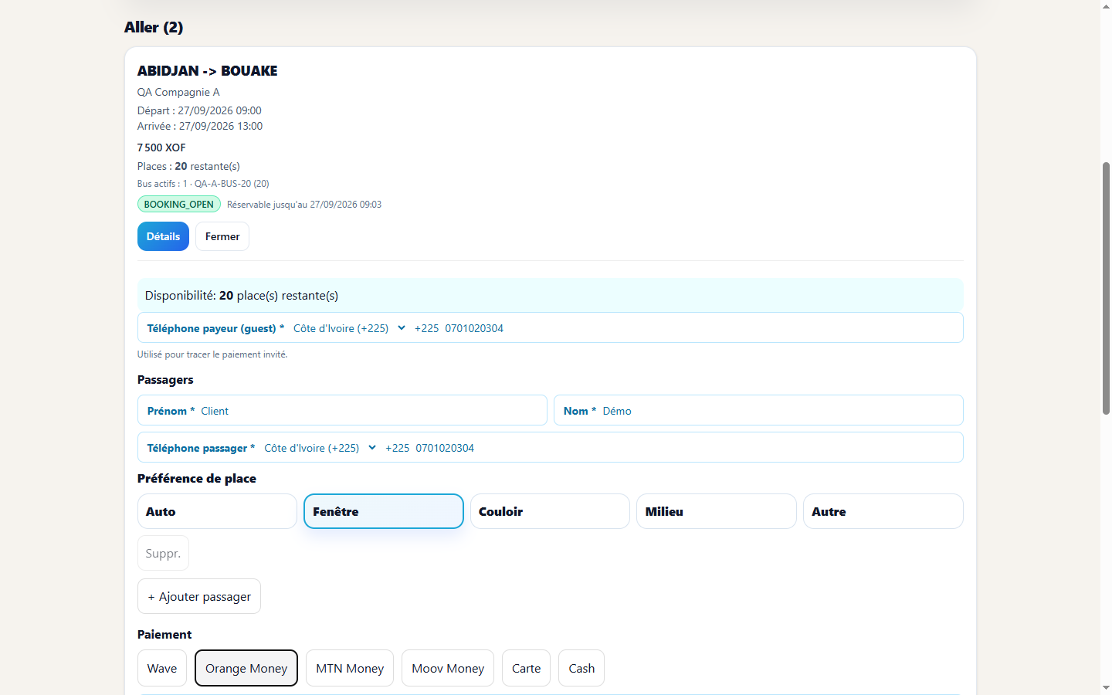Pick the Autre seat preference

coord(883,511)
